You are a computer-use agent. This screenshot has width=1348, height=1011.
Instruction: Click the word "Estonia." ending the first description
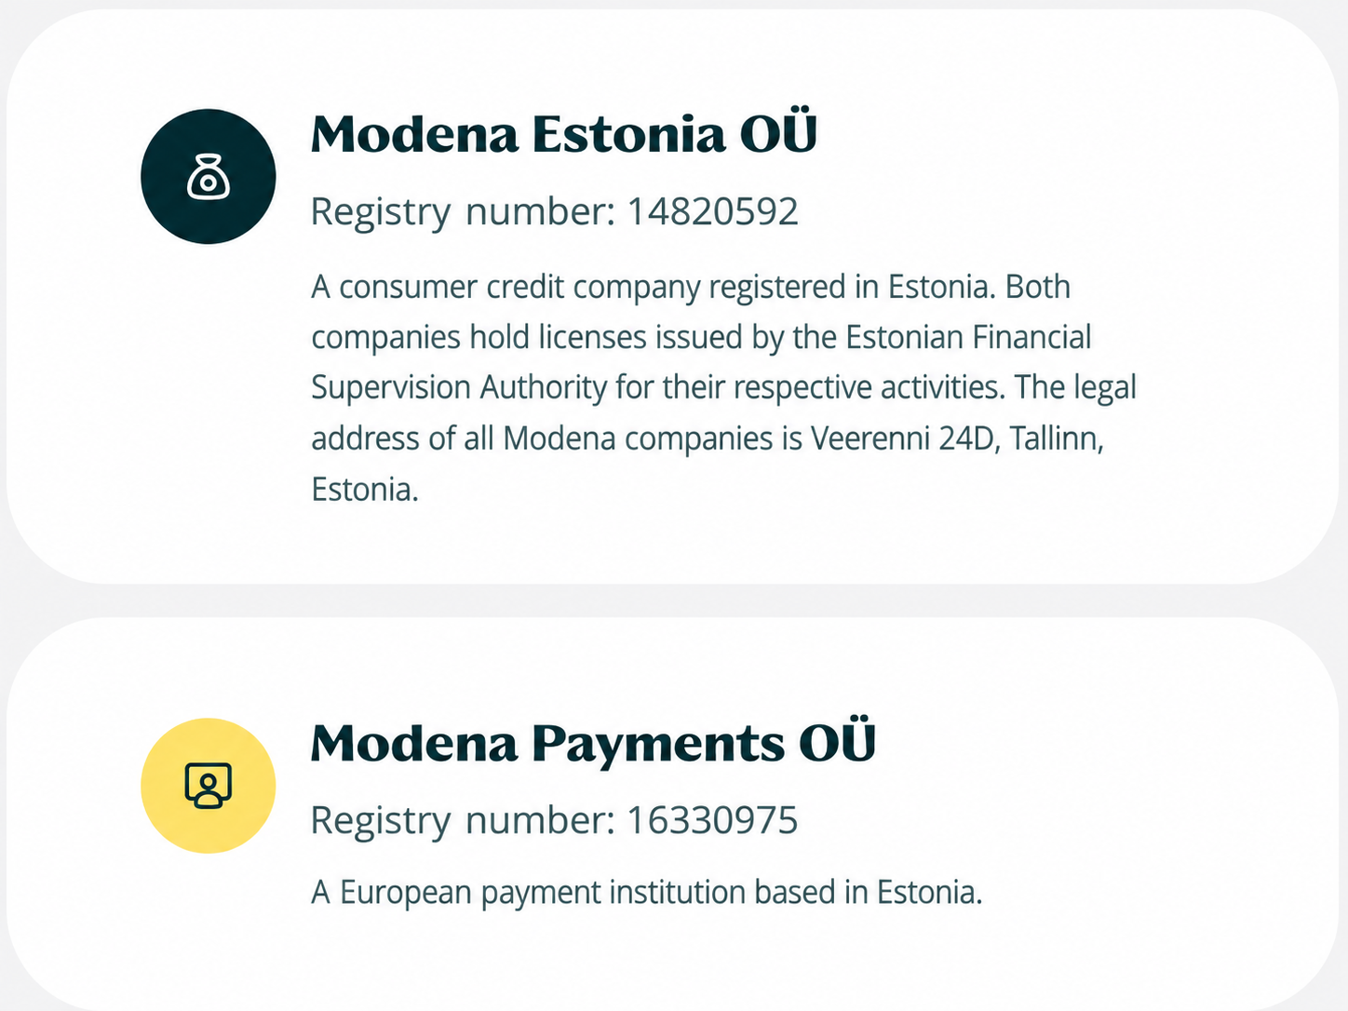click(365, 490)
